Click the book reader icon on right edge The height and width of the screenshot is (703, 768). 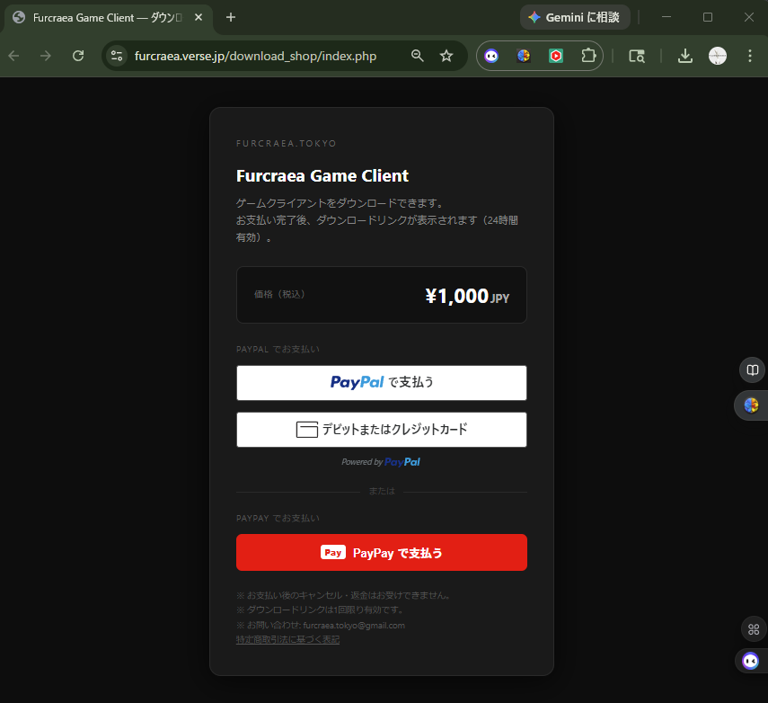pos(753,369)
